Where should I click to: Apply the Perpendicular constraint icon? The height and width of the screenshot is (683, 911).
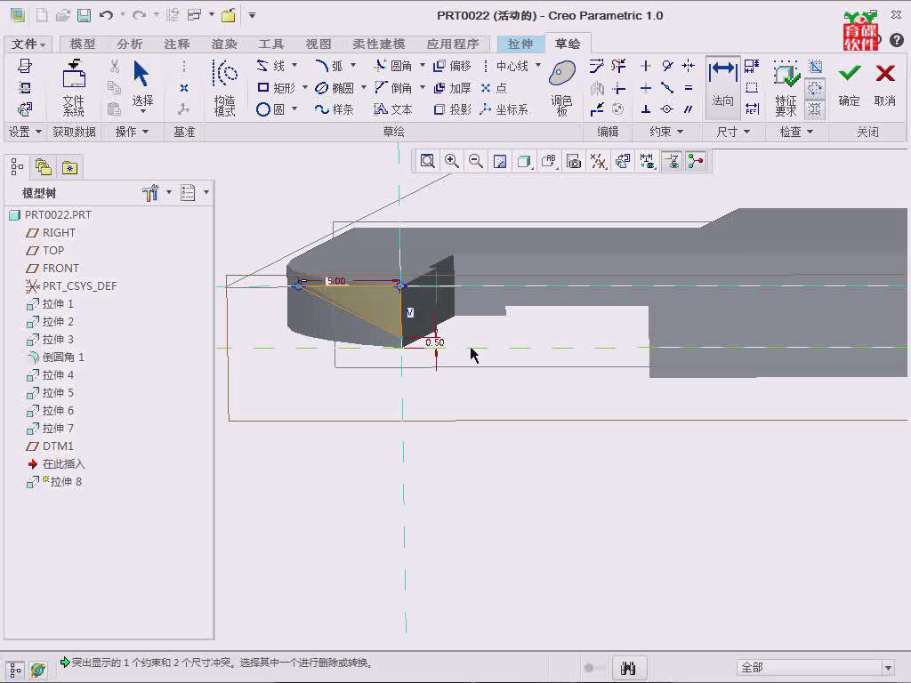[646, 109]
